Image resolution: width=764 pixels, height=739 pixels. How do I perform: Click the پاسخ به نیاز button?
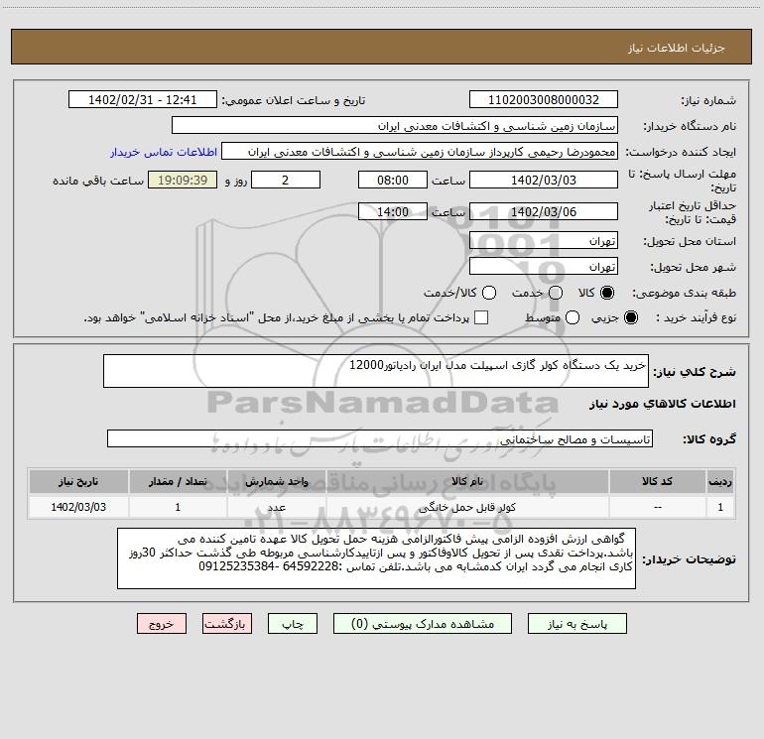pyautogui.click(x=576, y=624)
